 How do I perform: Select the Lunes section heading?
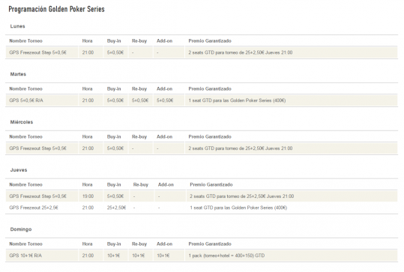pyautogui.click(x=17, y=26)
